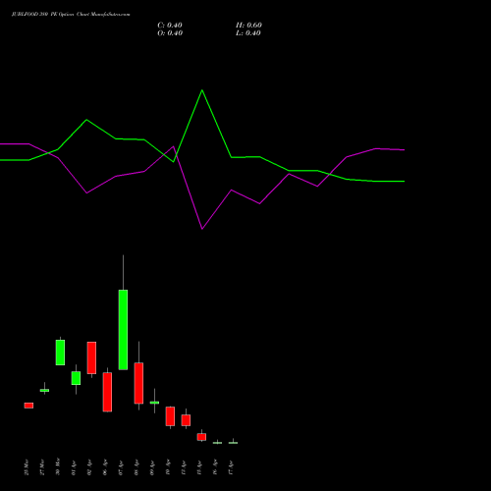Click the 01 Apr date label
The height and width of the screenshot is (491, 491).
(74, 468)
